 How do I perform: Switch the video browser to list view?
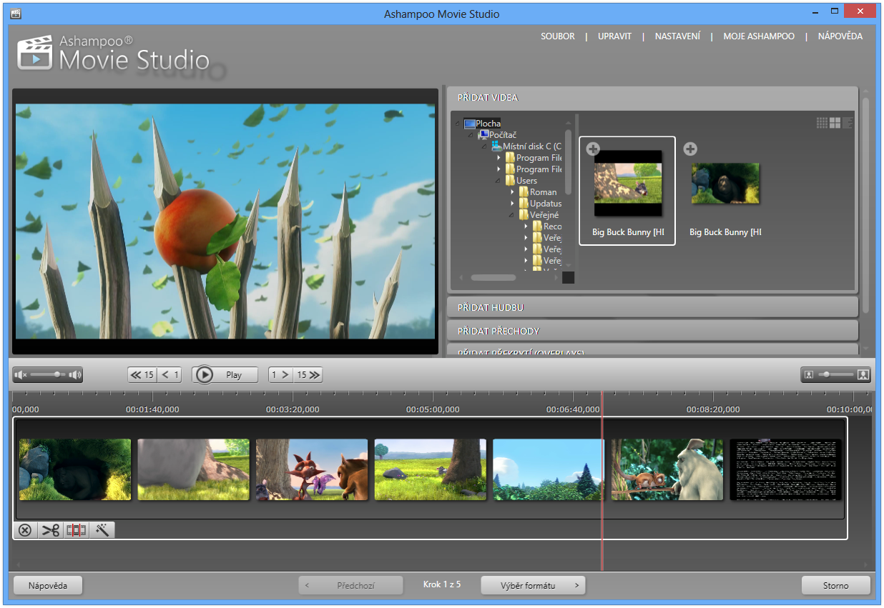click(848, 123)
